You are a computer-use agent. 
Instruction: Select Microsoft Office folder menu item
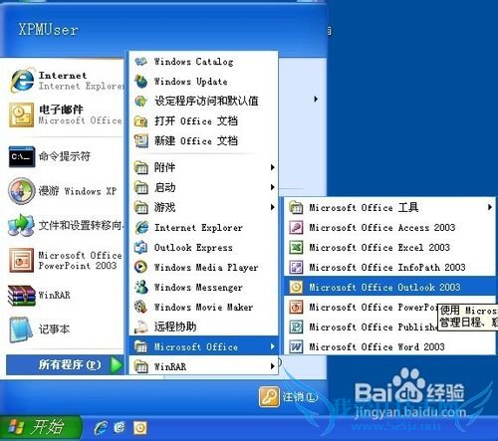(x=203, y=346)
